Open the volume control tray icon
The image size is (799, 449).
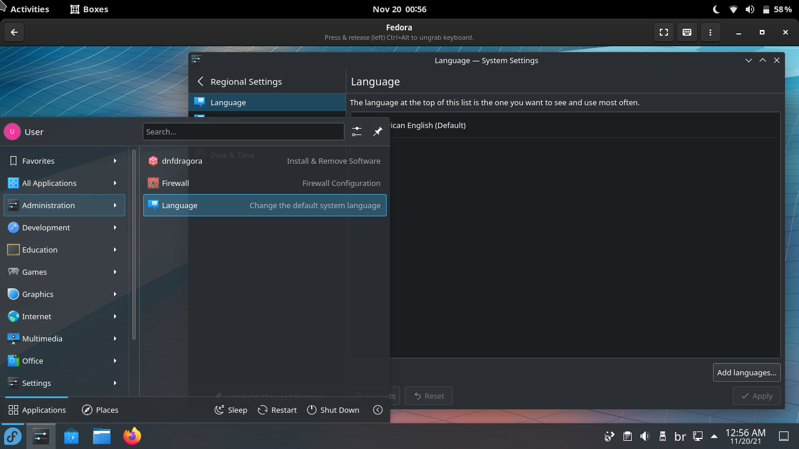pyautogui.click(x=645, y=436)
